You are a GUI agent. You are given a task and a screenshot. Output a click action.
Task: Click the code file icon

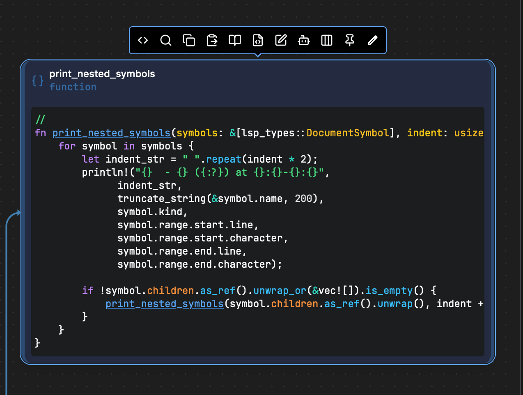pyautogui.click(x=258, y=40)
